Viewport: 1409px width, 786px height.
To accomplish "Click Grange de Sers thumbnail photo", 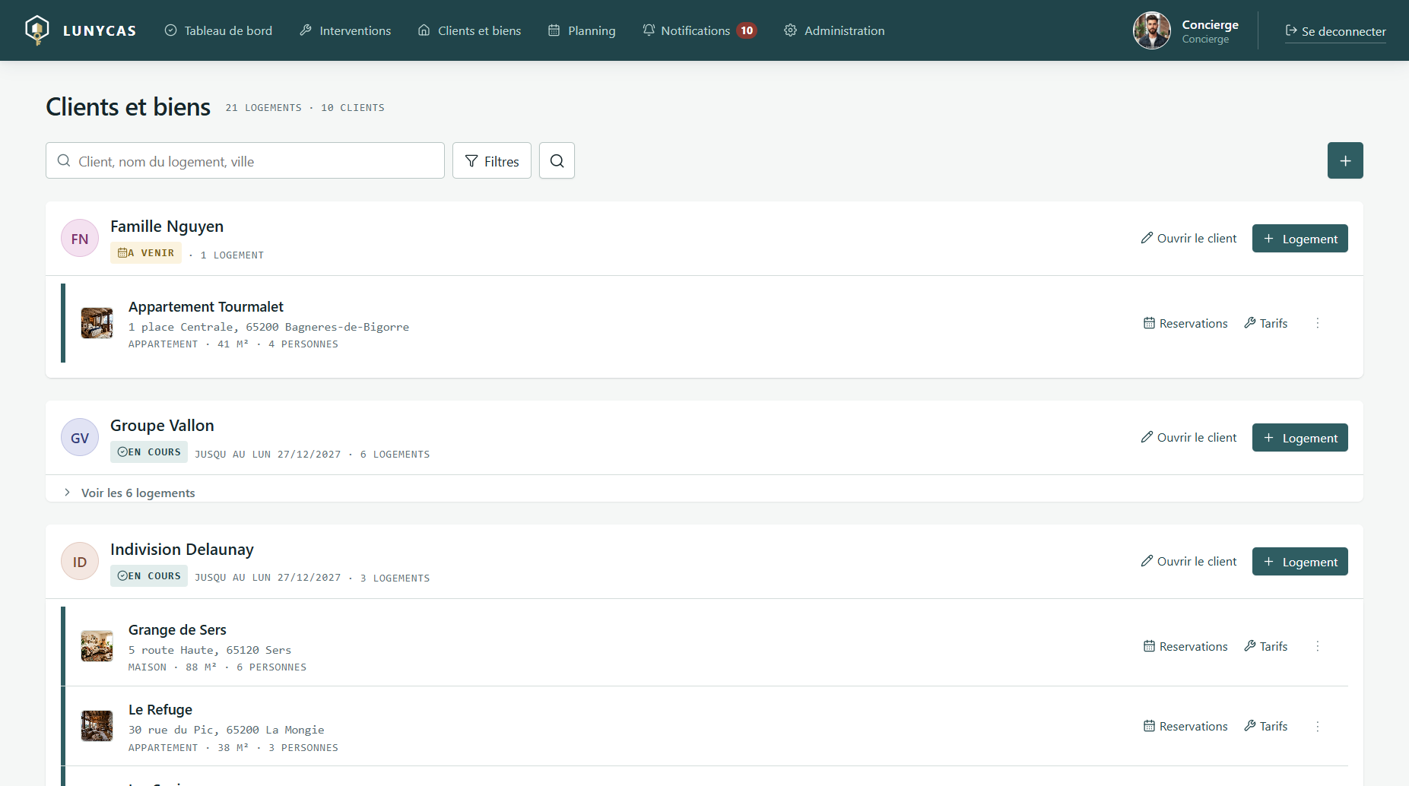I will (x=97, y=646).
